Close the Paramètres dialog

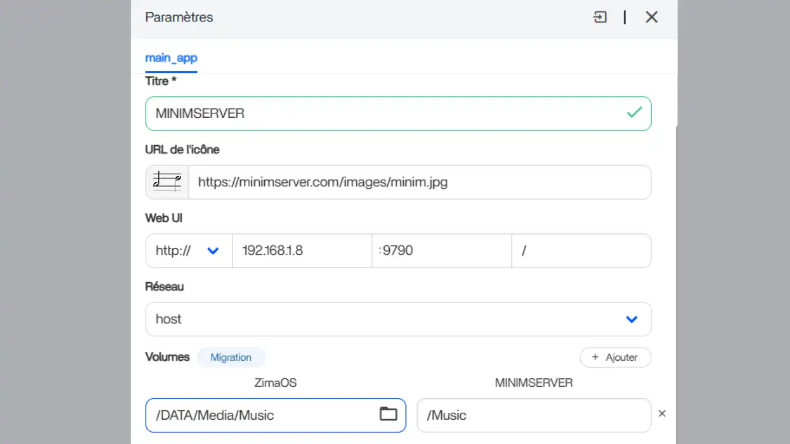pyautogui.click(x=651, y=17)
